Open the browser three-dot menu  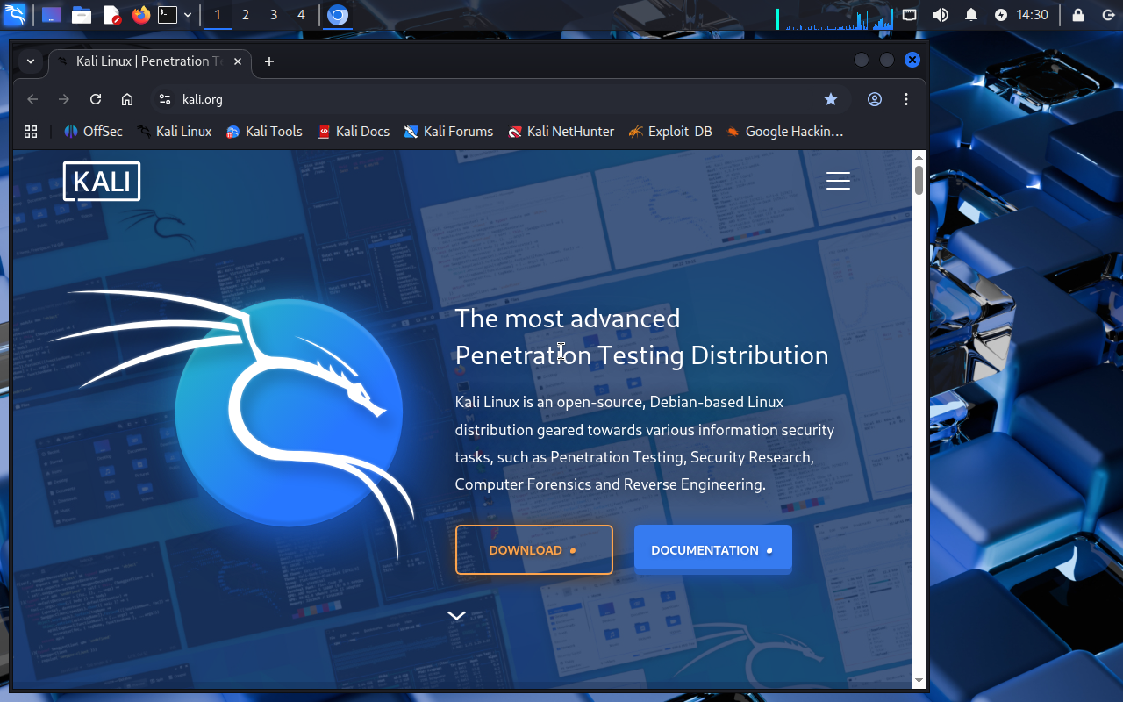(x=906, y=99)
